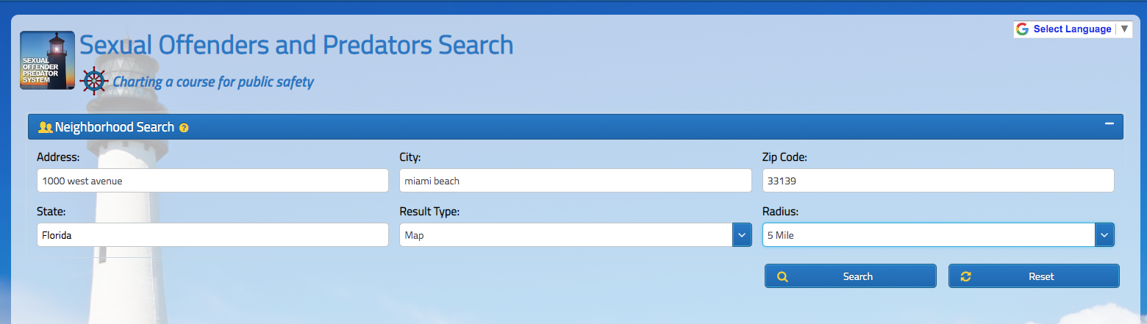Collapse the Neighborhood Search panel with the minus icon

click(x=1110, y=124)
